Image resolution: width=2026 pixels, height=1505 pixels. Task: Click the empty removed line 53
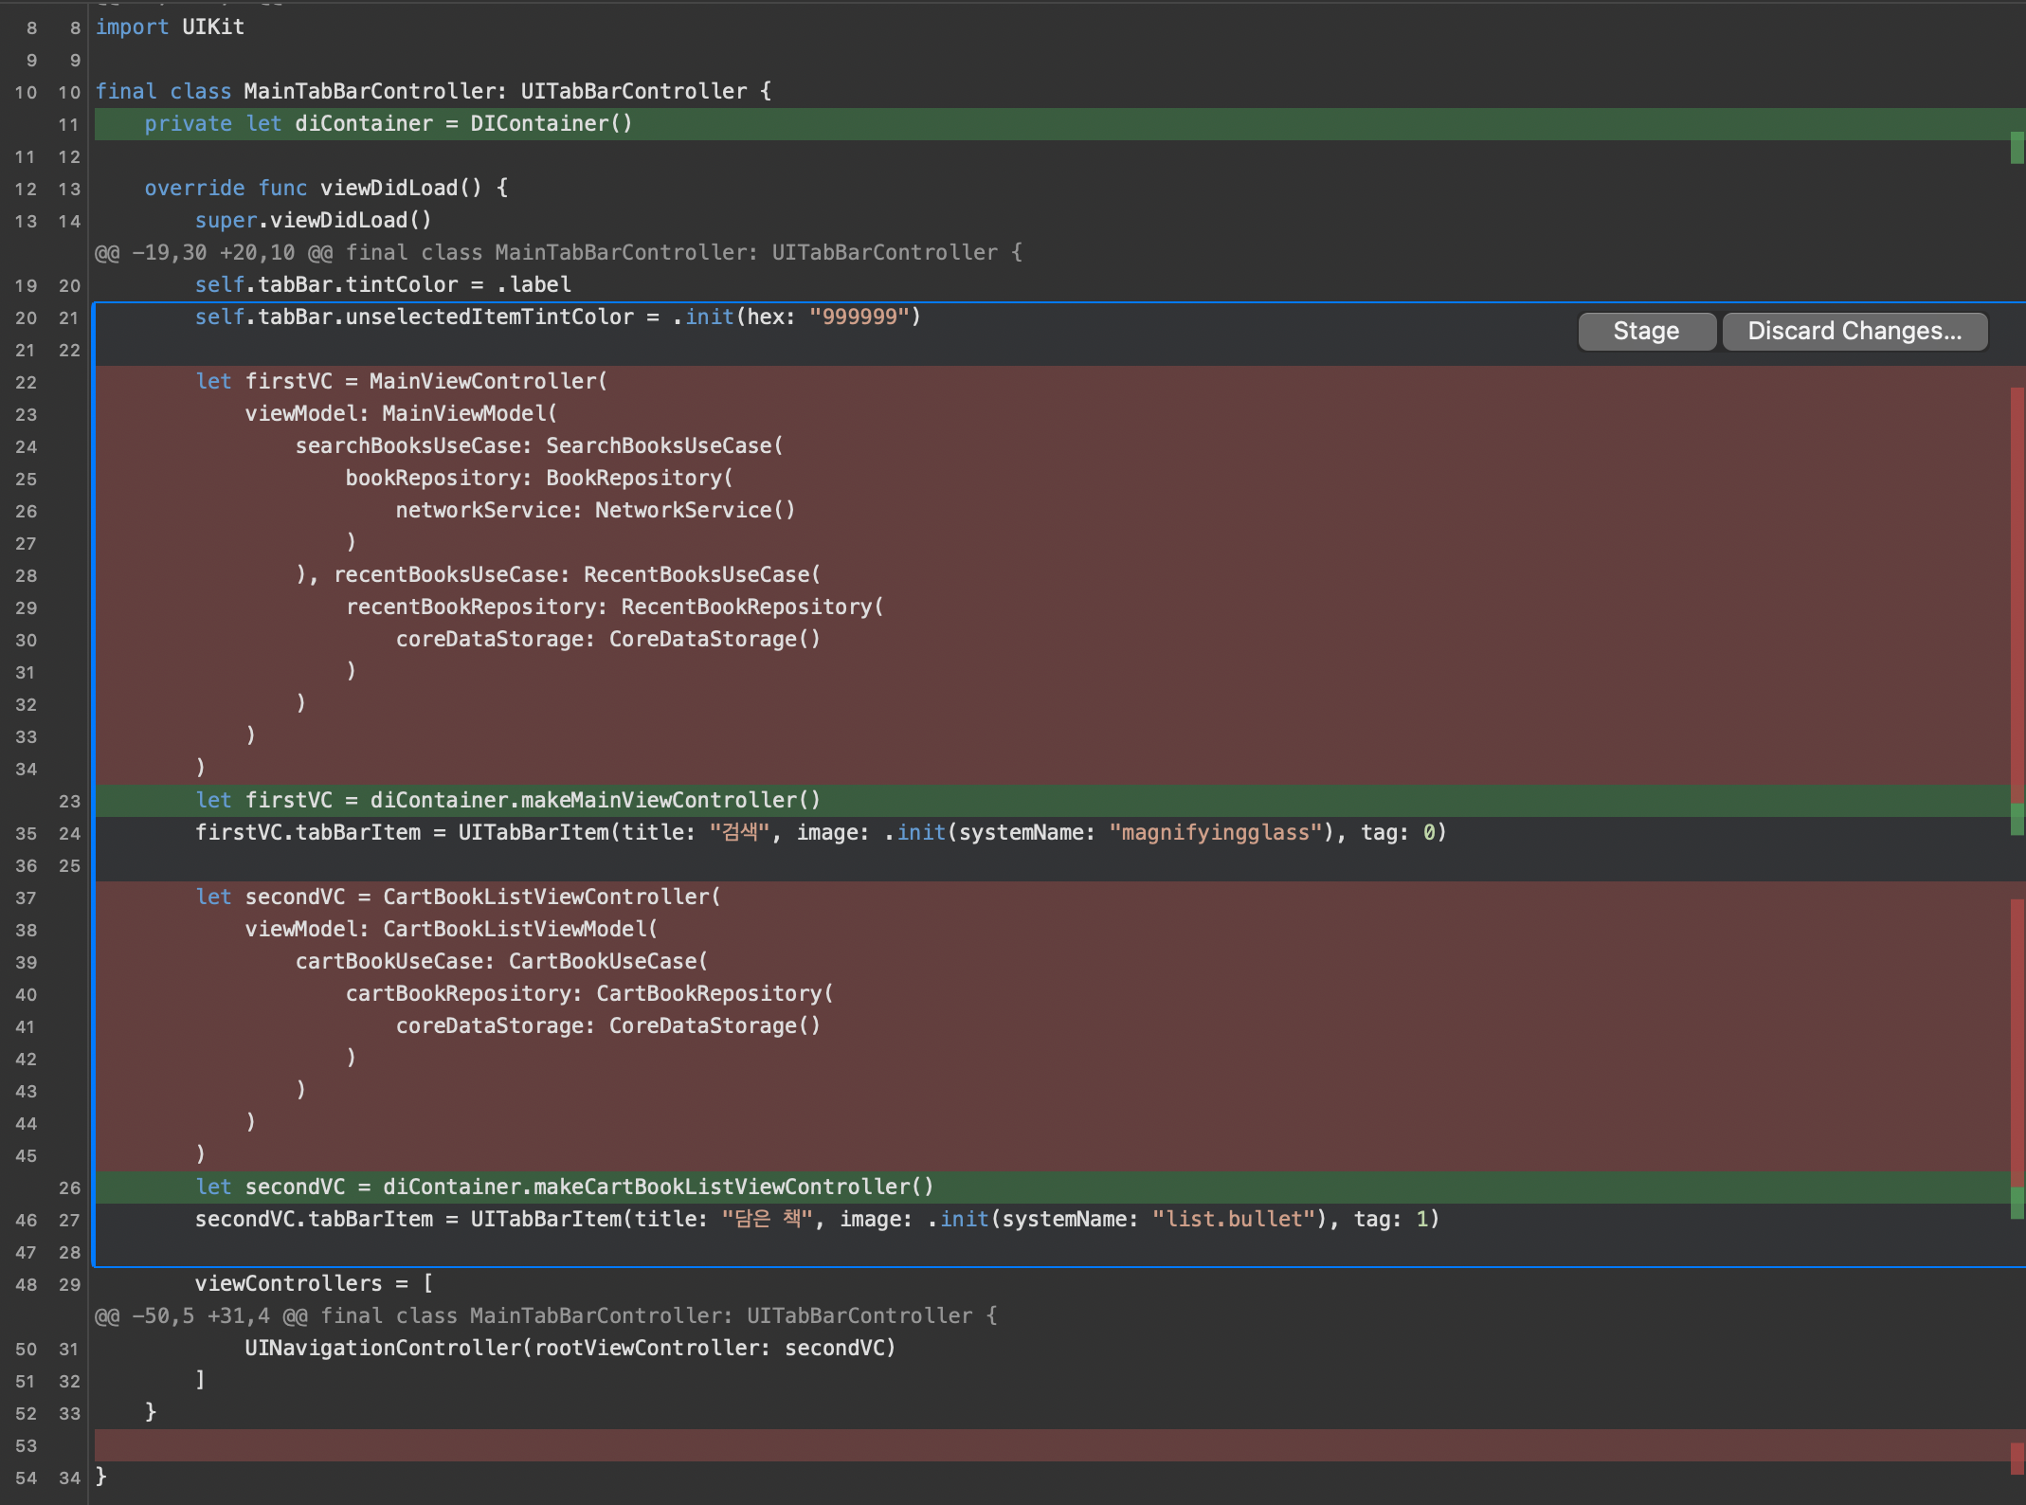tap(948, 1445)
